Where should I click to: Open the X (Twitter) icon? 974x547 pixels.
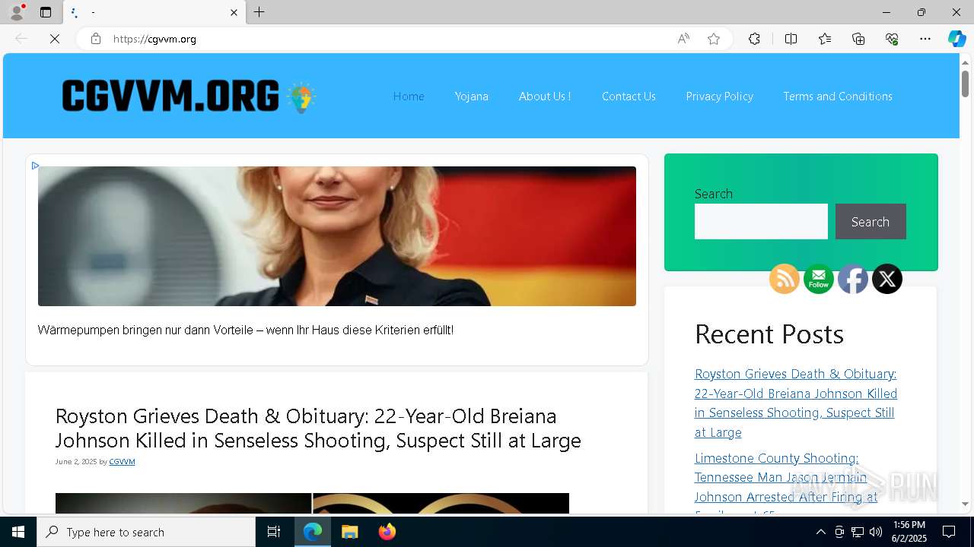click(887, 279)
